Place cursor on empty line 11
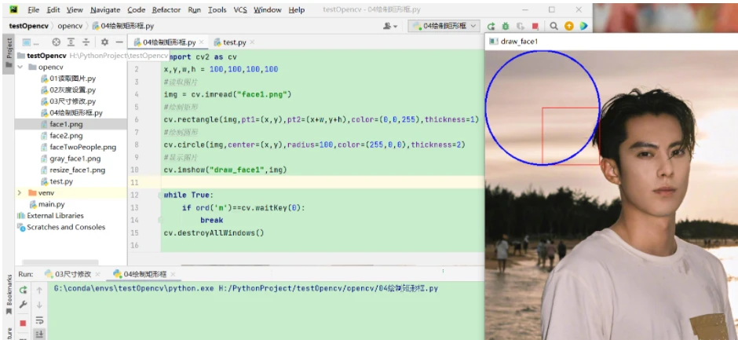 323,182
